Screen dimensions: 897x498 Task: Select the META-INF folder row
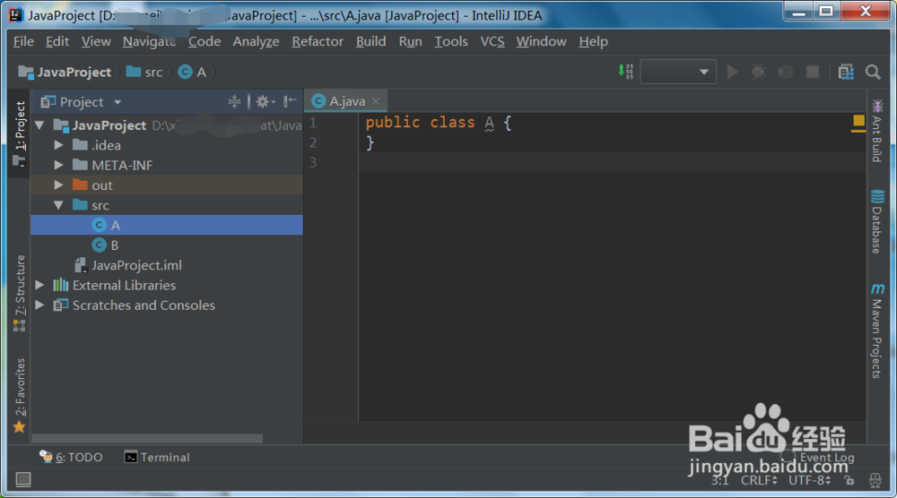pyautogui.click(x=167, y=165)
